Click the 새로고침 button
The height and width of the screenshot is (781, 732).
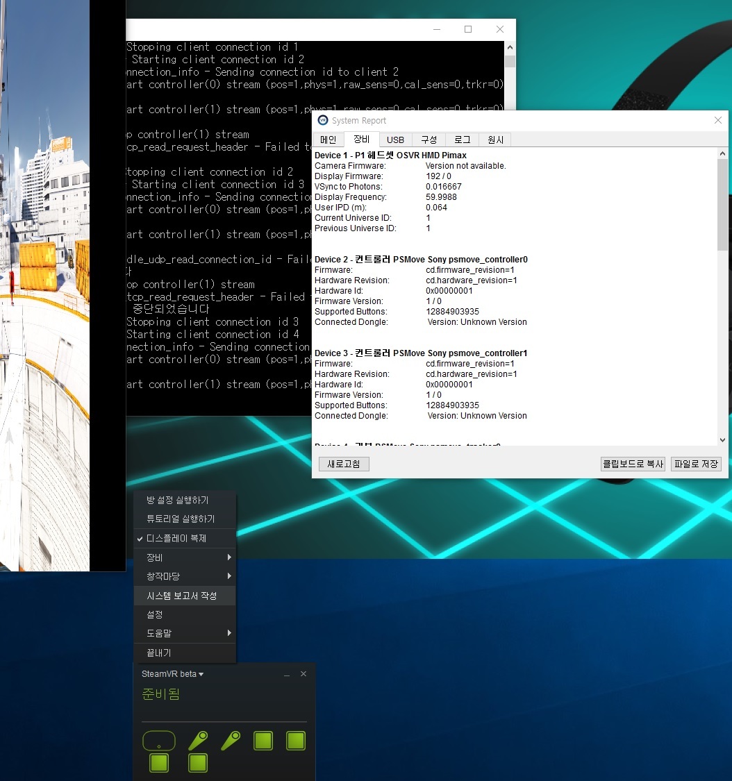click(344, 464)
